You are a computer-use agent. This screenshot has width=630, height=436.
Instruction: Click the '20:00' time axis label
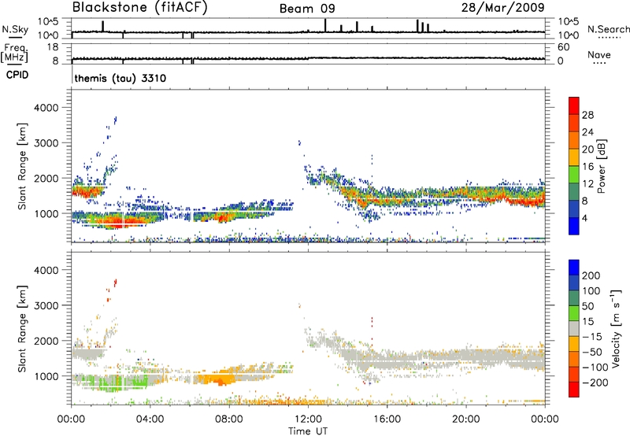pos(466,419)
